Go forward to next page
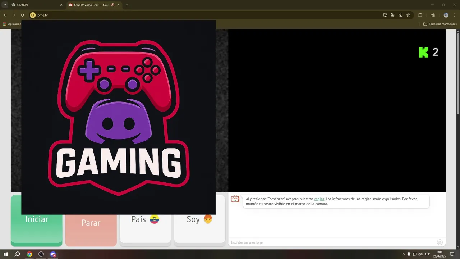460x259 pixels. 14,15
